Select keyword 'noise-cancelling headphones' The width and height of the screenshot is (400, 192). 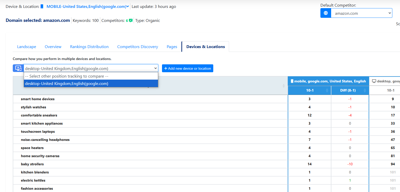[45, 140]
